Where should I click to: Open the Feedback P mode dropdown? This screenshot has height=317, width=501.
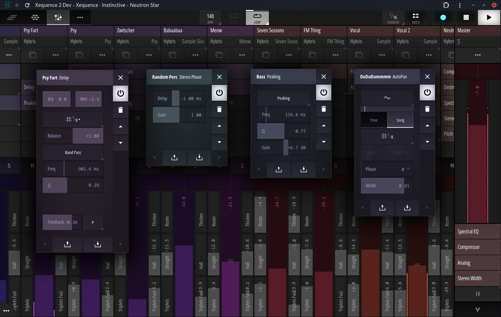click(x=93, y=222)
